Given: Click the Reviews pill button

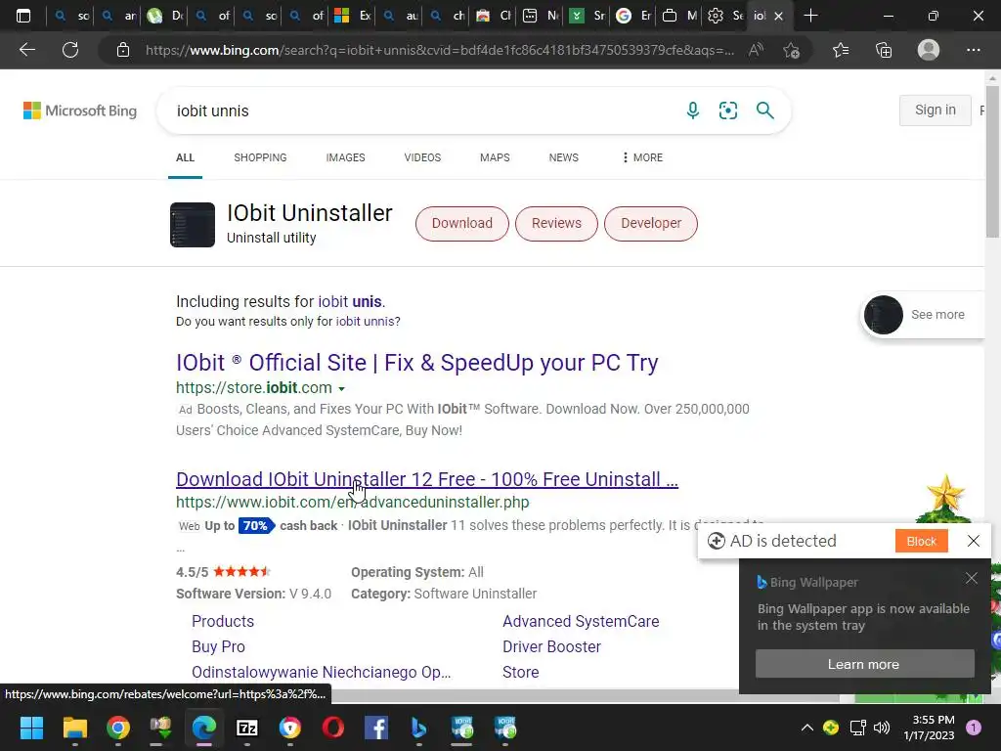Looking at the screenshot, I should tap(556, 224).
